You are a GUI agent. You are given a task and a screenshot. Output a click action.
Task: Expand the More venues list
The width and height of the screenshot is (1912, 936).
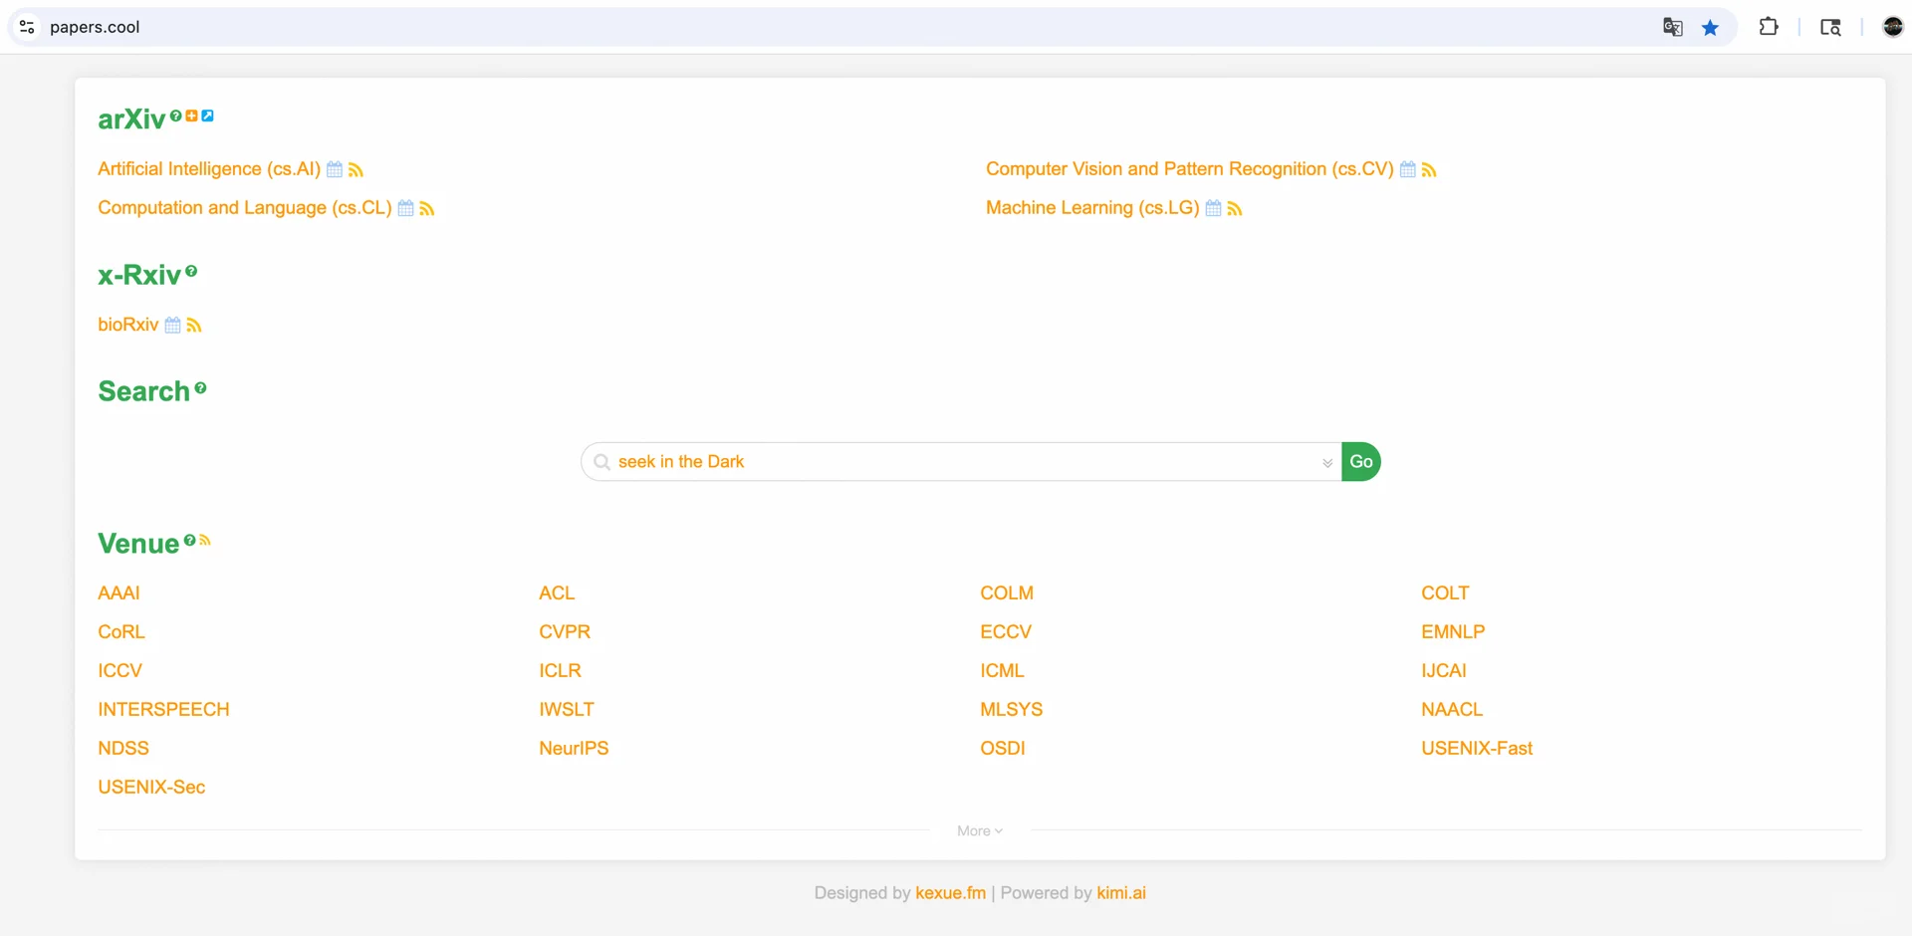980,830
